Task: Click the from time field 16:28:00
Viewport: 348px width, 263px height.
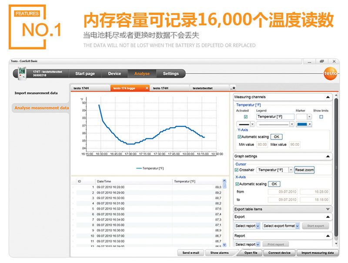Action: [314, 192]
